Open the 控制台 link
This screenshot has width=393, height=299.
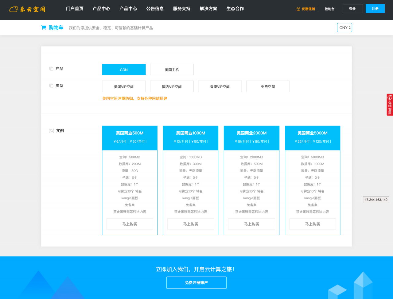pyautogui.click(x=329, y=9)
